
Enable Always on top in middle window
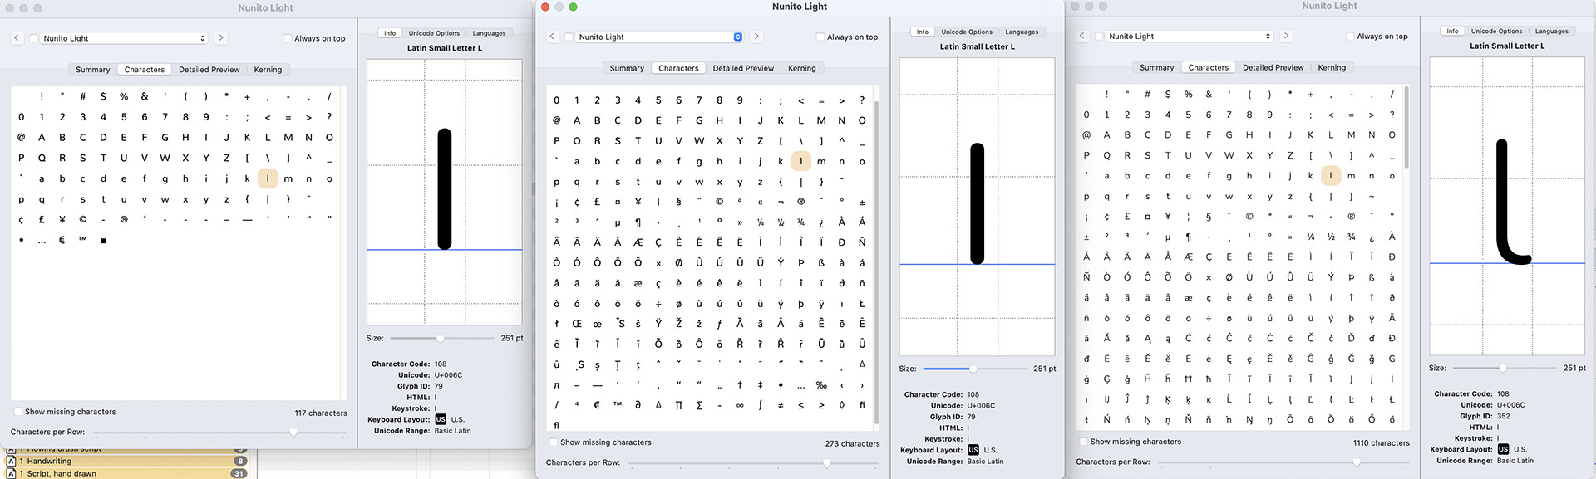pos(820,37)
